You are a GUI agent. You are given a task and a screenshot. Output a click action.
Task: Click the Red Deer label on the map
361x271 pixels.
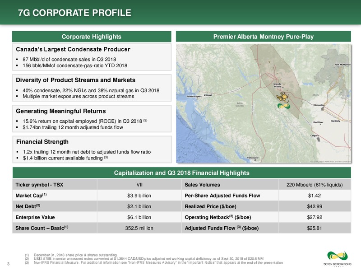pyautogui.click(x=318, y=122)
